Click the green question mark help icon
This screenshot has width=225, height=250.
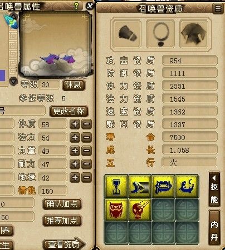point(76,6)
